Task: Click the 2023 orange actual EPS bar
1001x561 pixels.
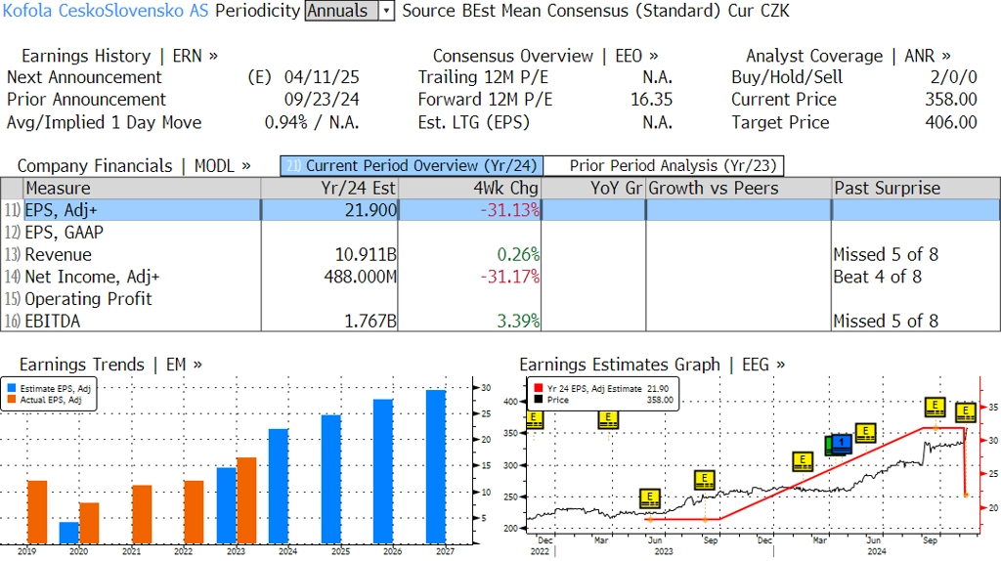Action: 246,501
